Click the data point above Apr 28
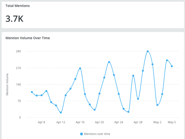185x139 pixels. click(138, 99)
